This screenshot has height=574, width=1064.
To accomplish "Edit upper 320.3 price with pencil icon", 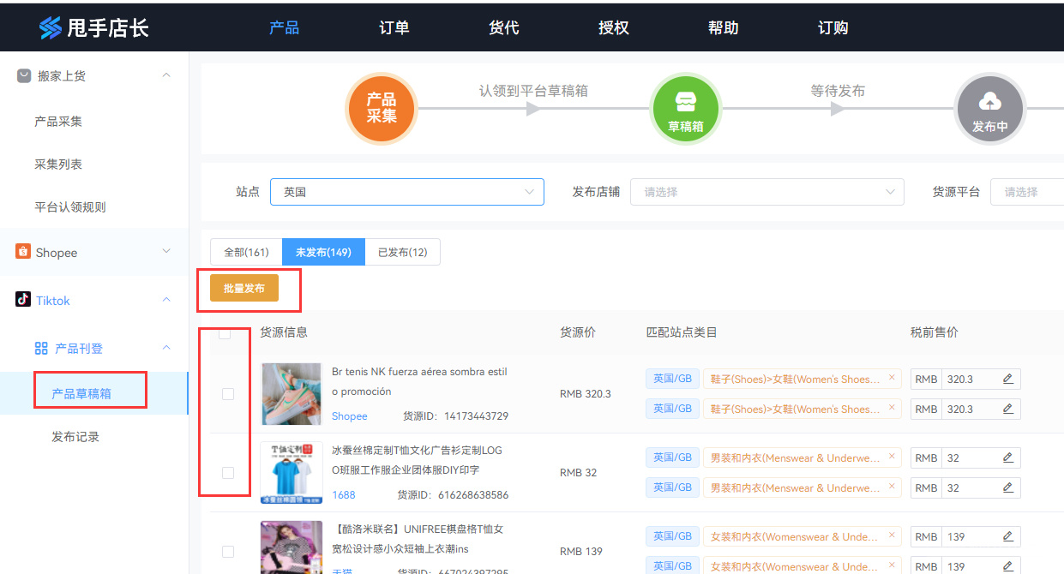I will pyautogui.click(x=1007, y=379).
